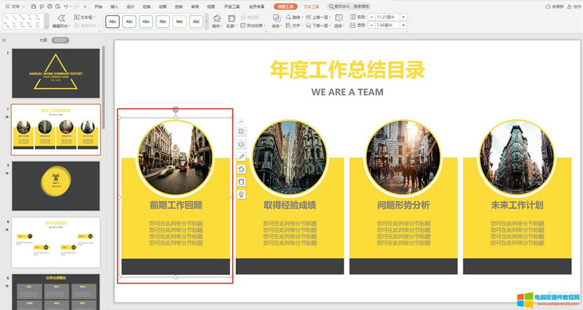Open the 插入 (Insert) ribbon tab
Viewport: 583px width, 310px height.
[114, 6]
